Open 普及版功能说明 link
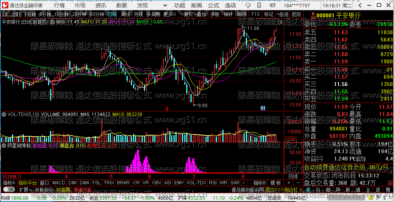 pos(247,189)
